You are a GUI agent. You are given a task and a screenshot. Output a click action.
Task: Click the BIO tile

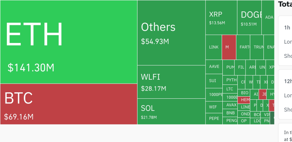[x=244, y=93]
